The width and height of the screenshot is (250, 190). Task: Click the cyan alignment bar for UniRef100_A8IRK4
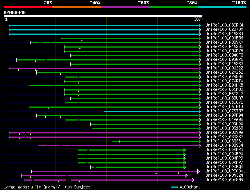coord(104,26)
